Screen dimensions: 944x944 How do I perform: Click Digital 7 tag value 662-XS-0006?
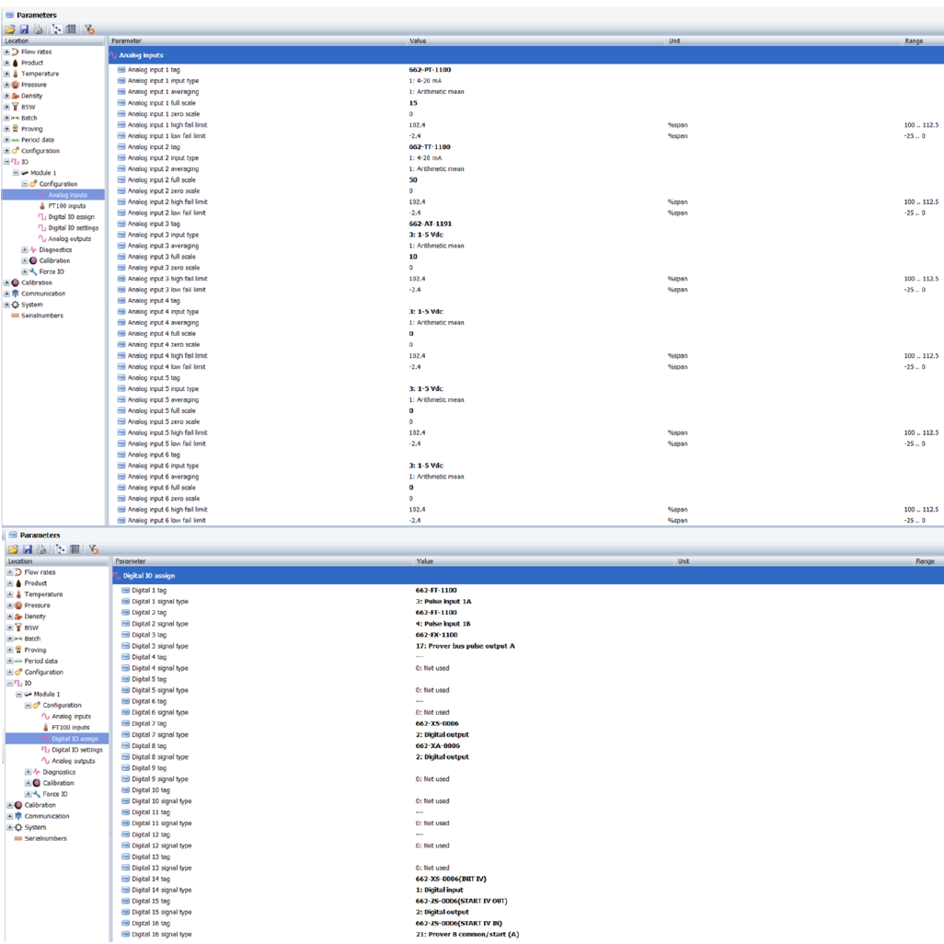[437, 724]
